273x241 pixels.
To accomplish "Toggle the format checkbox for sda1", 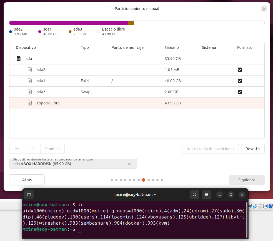I will (x=240, y=81).
